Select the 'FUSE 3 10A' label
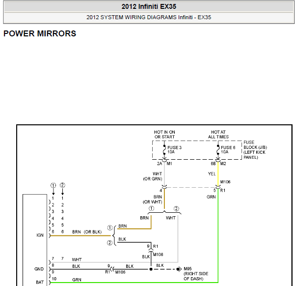This screenshot has width=295, height=286. [174, 149]
